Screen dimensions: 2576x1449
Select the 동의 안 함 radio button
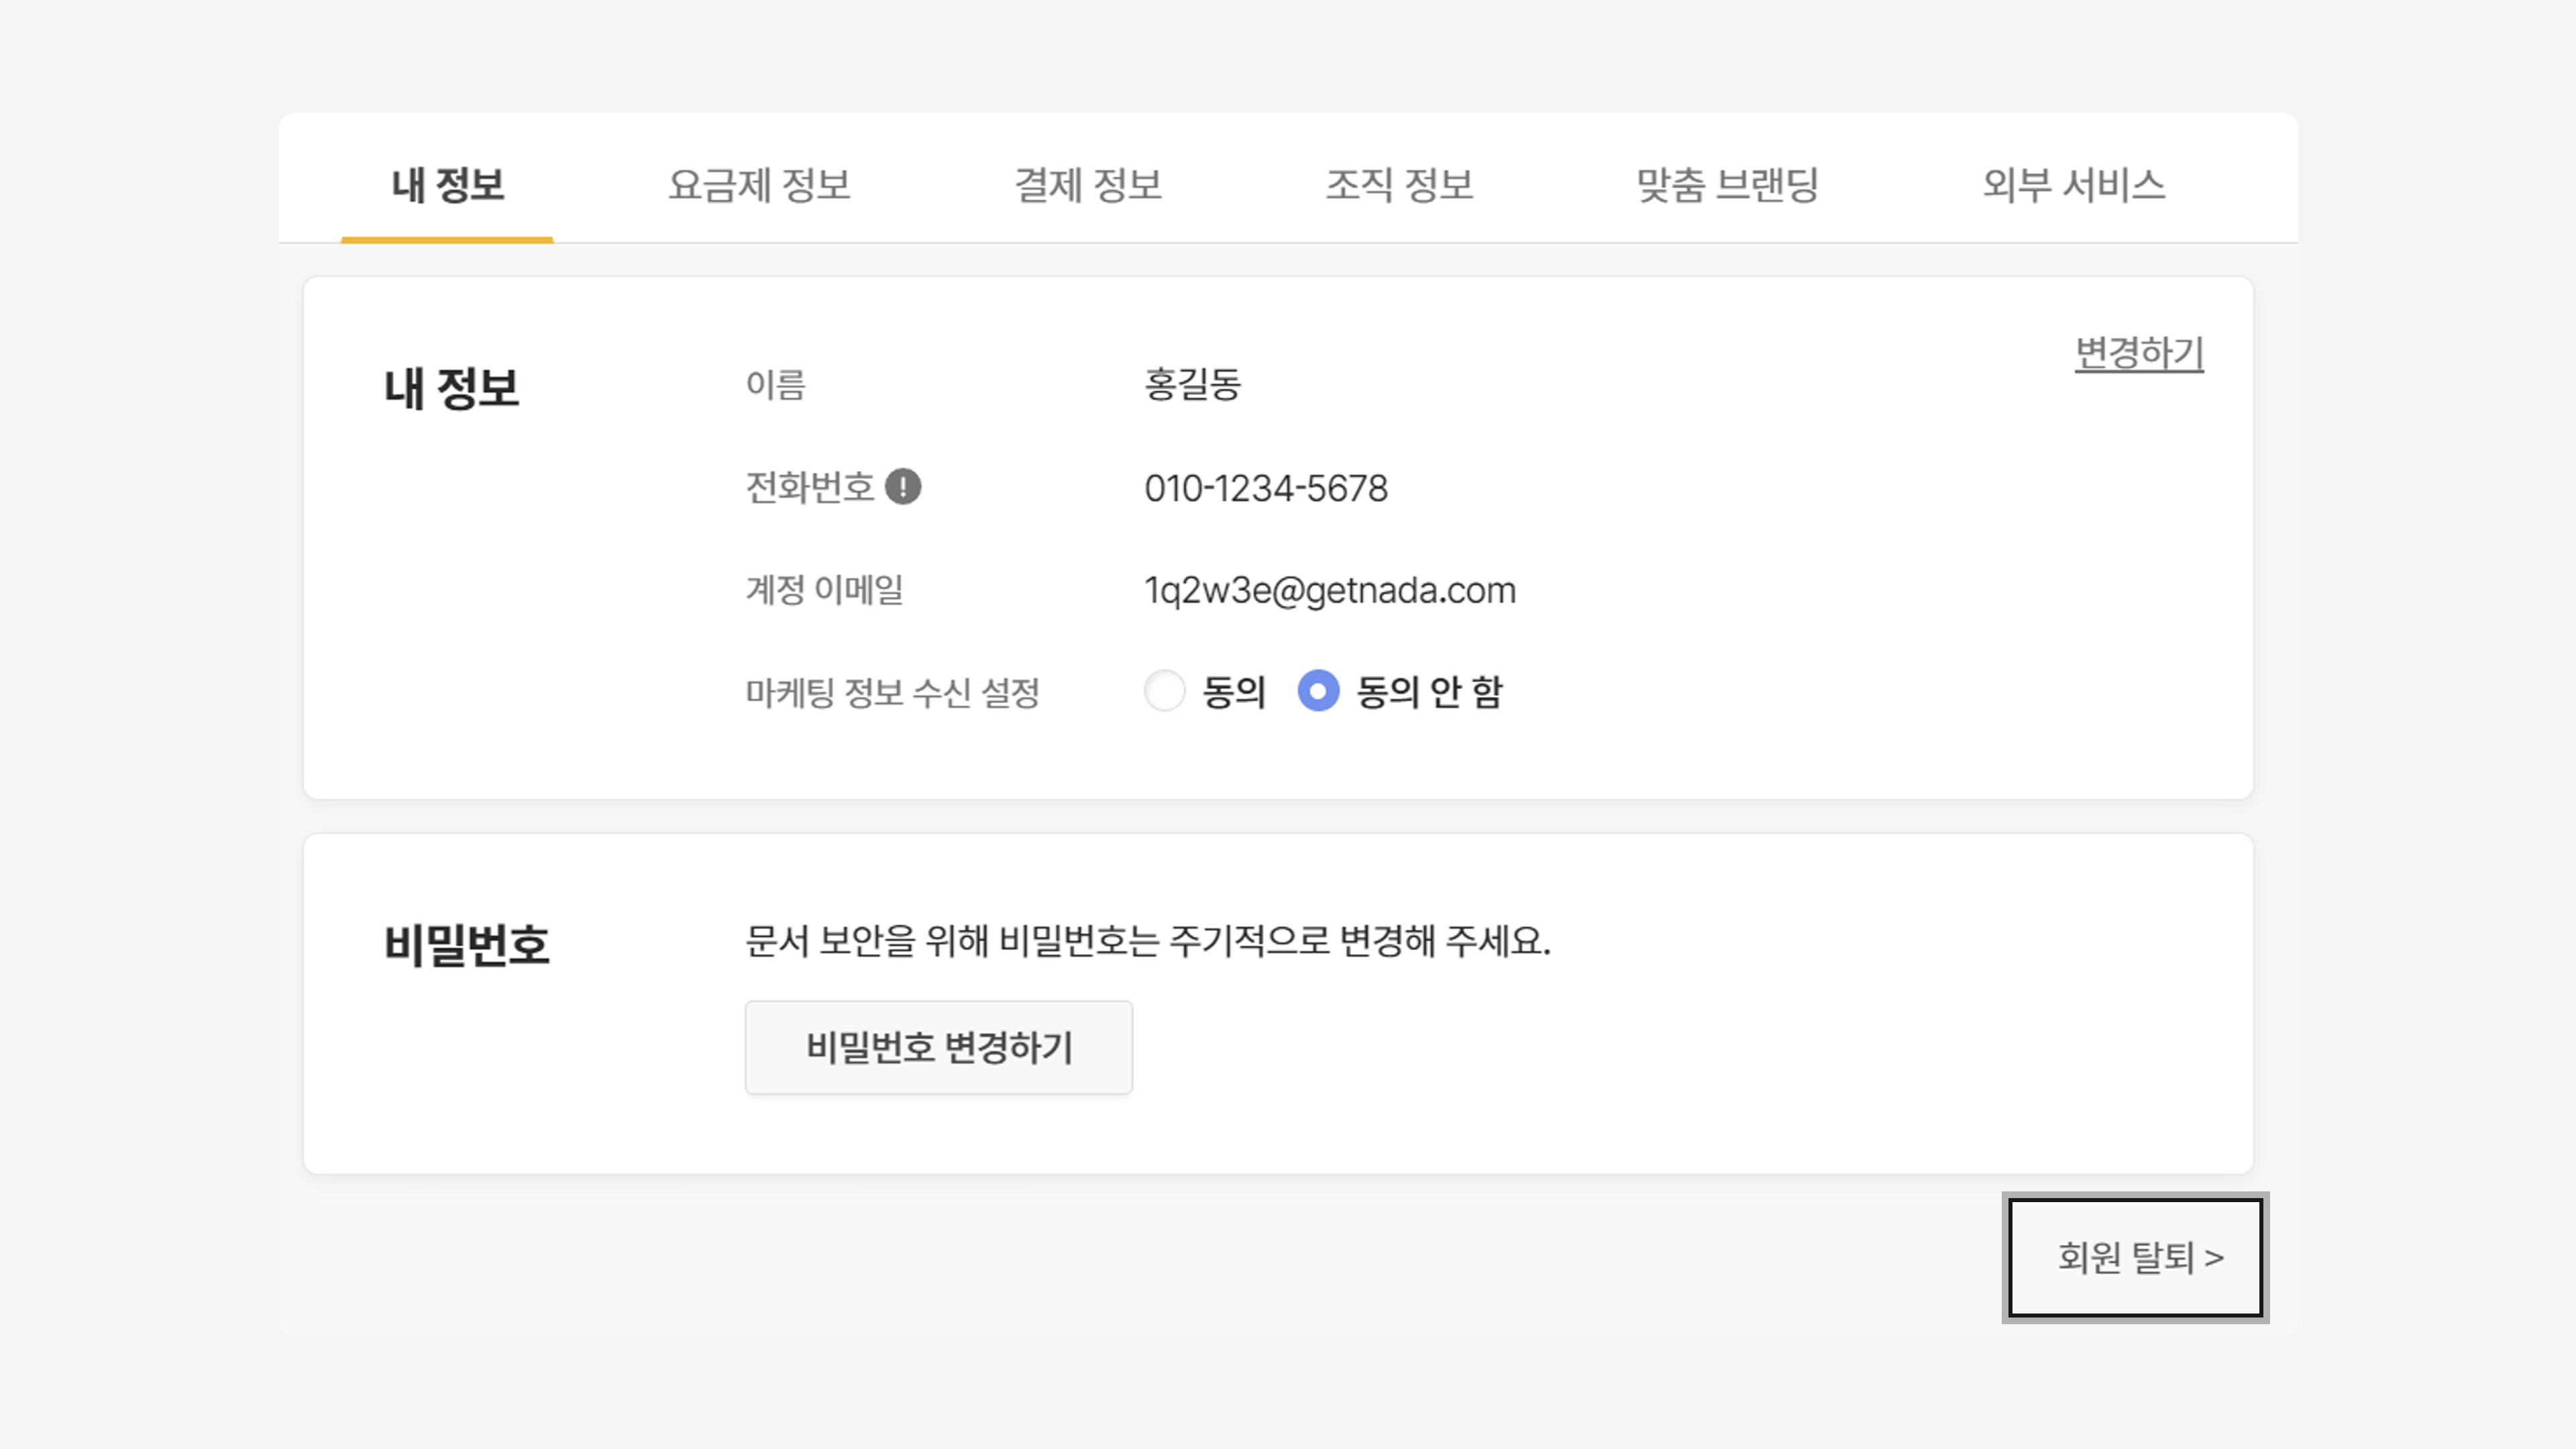coord(1318,691)
